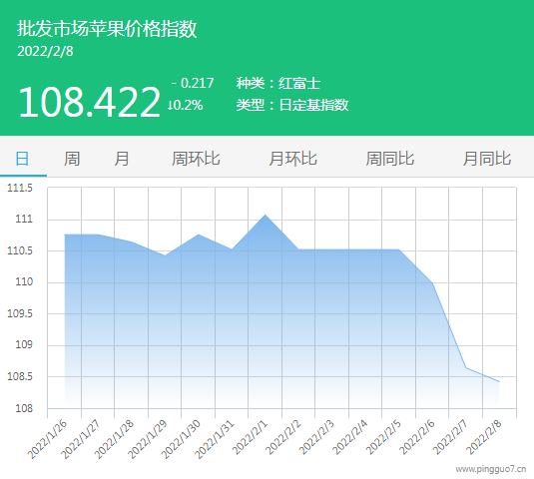The width and height of the screenshot is (534, 479).
Task: Click the 2022/2/8 data point on chart
Action: [x=499, y=381]
